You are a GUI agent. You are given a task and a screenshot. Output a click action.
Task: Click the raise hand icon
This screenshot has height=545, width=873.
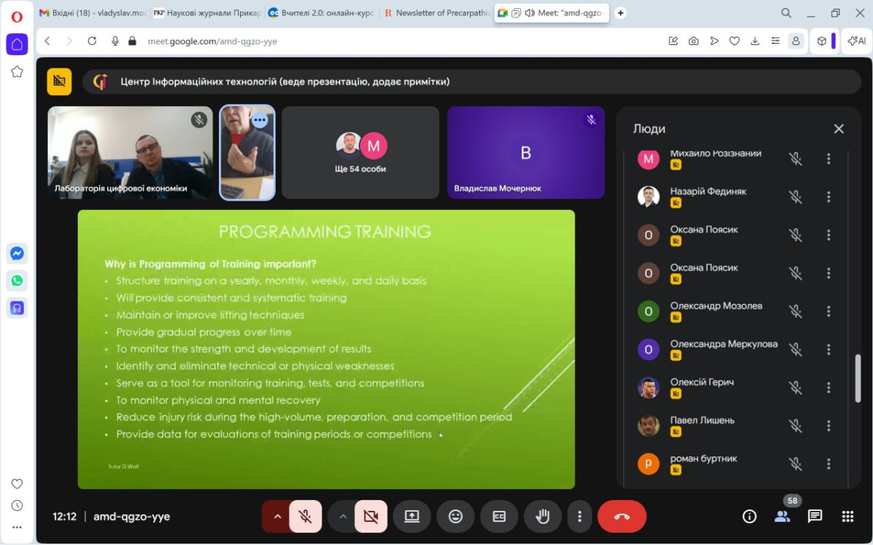pyautogui.click(x=542, y=517)
